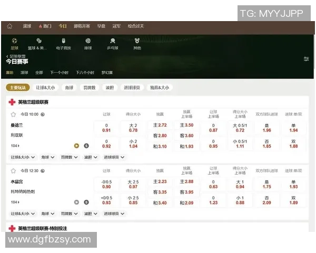Image resolution: width=316 pixels, height=253 pixels.
Task: Open the dollar icon for 水晶宫 match
Action: pos(86,202)
